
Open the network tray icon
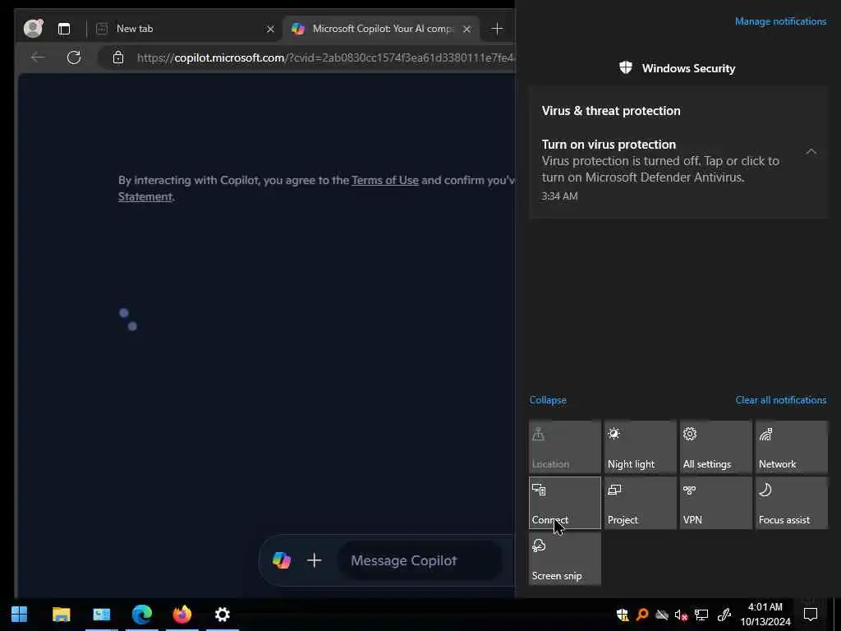point(701,615)
